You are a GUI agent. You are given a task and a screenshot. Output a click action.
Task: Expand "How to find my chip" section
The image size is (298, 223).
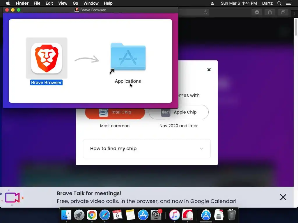tap(147, 148)
